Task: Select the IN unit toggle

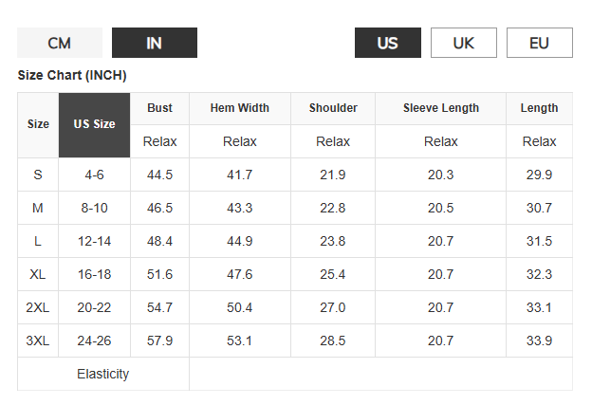Action: [x=154, y=43]
